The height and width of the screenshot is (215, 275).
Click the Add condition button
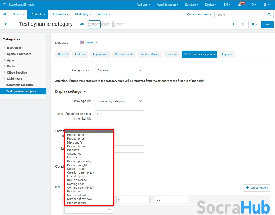pyautogui.click(x=257, y=188)
